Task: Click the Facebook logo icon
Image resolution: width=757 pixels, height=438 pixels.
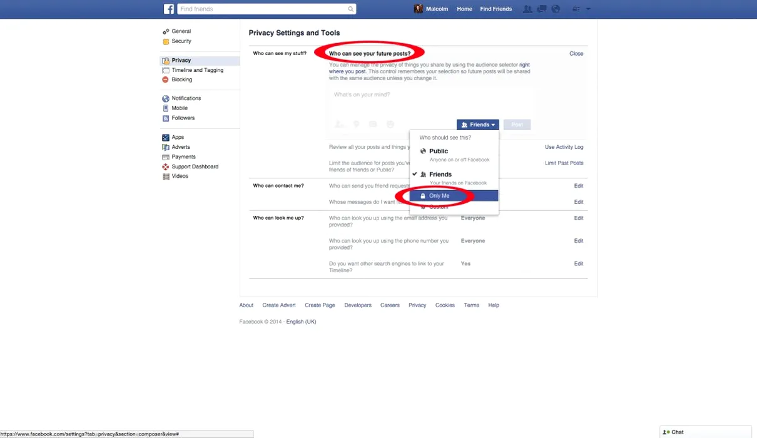Action: 169,9
